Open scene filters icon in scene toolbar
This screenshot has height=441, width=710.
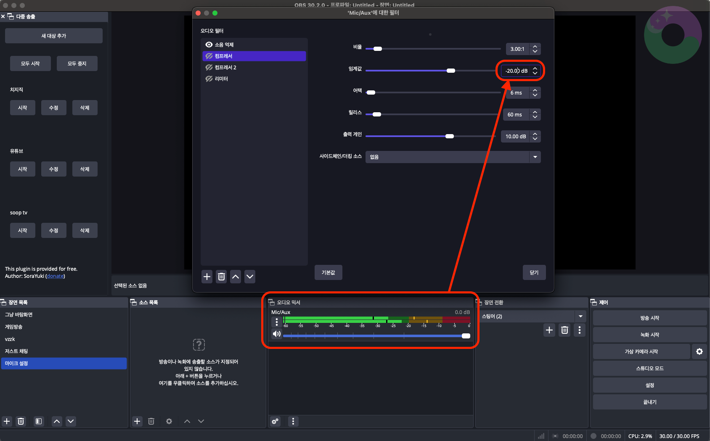pyautogui.click(x=39, y=421)
